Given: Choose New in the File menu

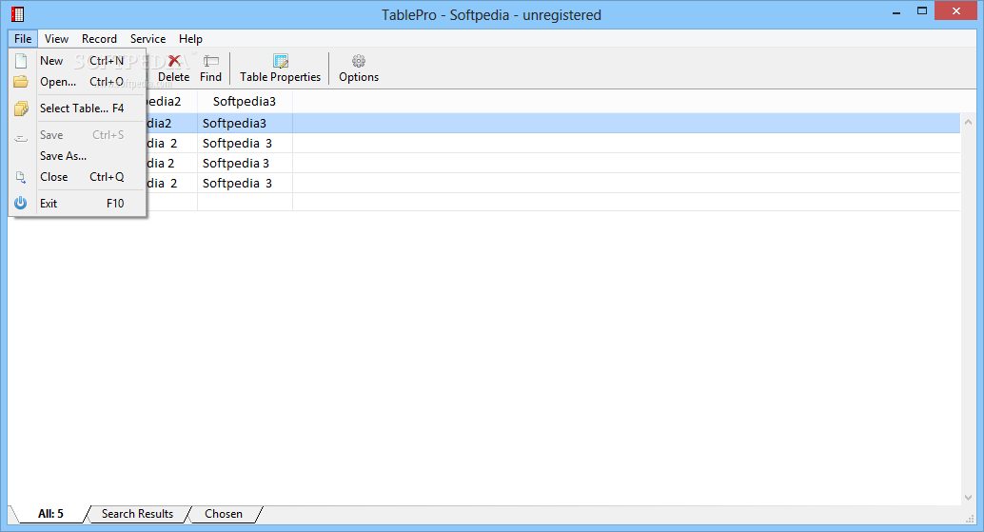Looking at the screenshot, I should [78, 61].
